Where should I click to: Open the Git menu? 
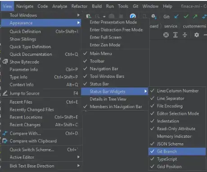point(135,6)
